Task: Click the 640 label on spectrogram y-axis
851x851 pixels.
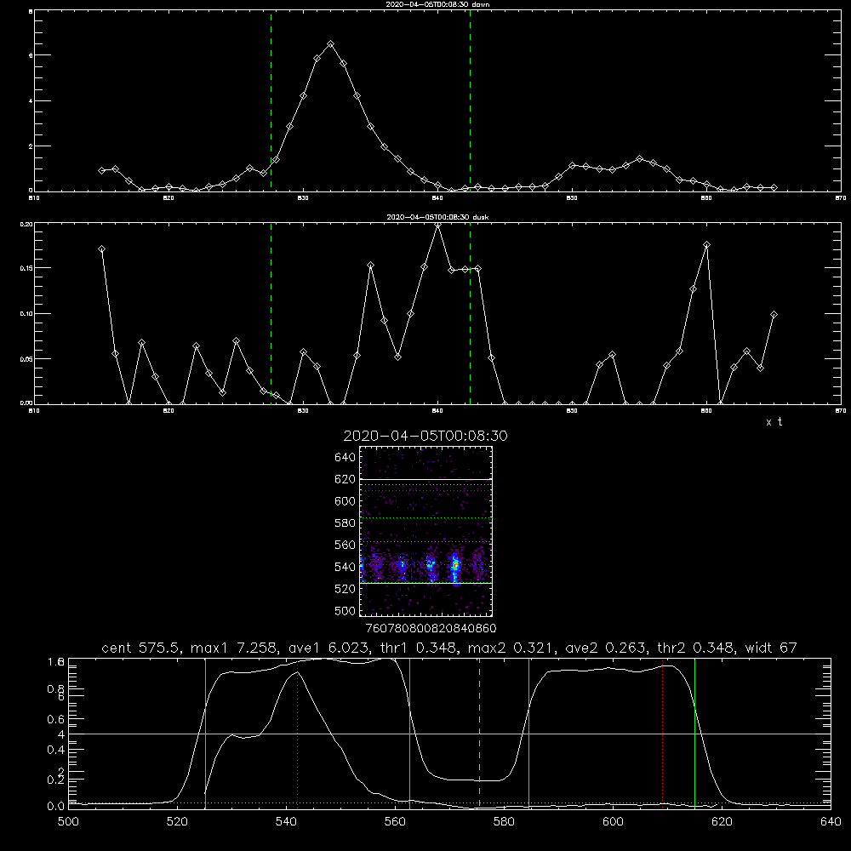Action: [x=346, y=458]
